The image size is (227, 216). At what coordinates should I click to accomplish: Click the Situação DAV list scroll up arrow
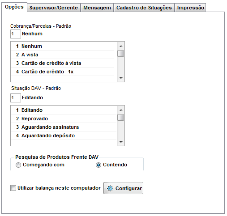(121, 110)
